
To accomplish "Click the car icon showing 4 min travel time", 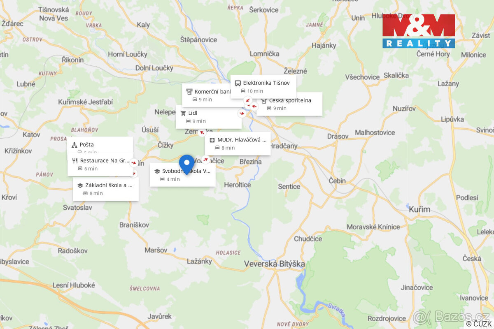I will click(163, 179).
